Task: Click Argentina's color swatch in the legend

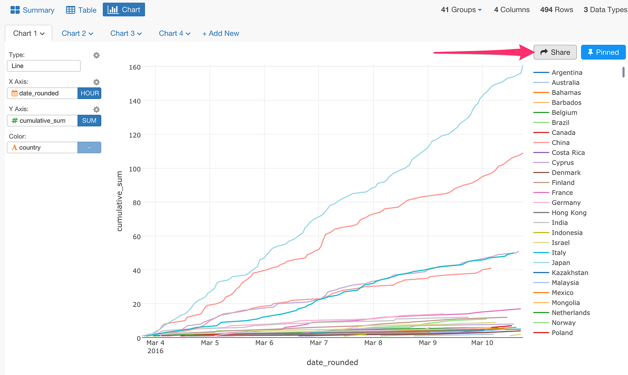Action: tap(541, 72)
